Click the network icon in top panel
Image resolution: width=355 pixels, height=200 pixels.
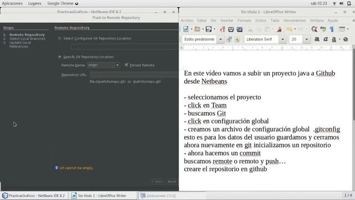click(x=334, y=3)
